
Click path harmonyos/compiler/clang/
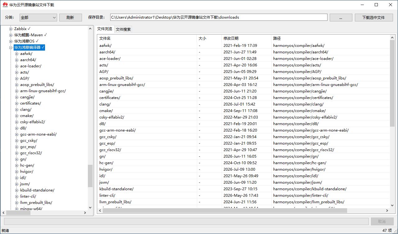pyautogui.click(x=298, y=104)
